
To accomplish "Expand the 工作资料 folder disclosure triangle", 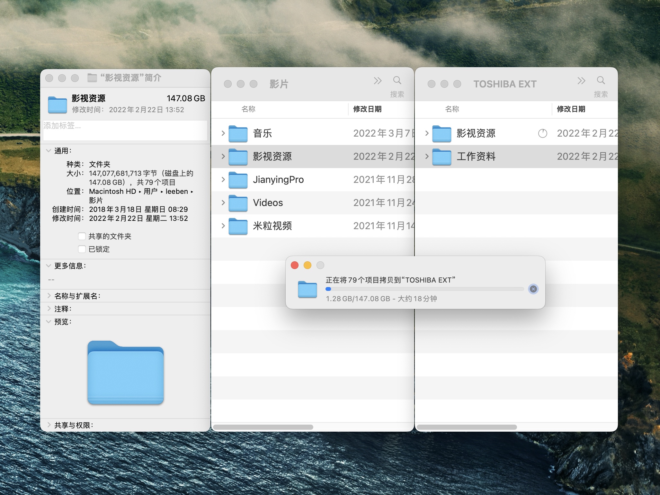I will click(x=427, y=157).
